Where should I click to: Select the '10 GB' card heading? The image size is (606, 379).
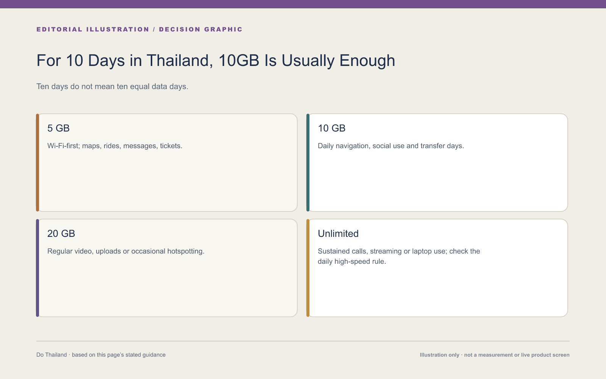click(331, 128)
